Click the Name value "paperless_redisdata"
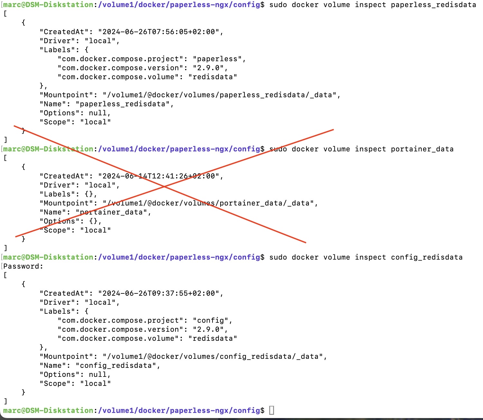Image resolution: width=483 pixels, height=420 pixels. (123, 104)
